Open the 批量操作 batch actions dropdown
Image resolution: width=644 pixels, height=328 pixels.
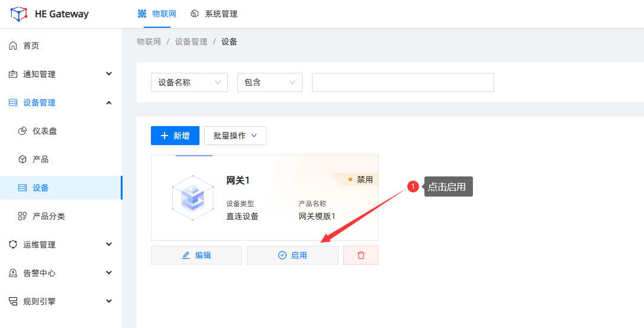tap(235, 136)
